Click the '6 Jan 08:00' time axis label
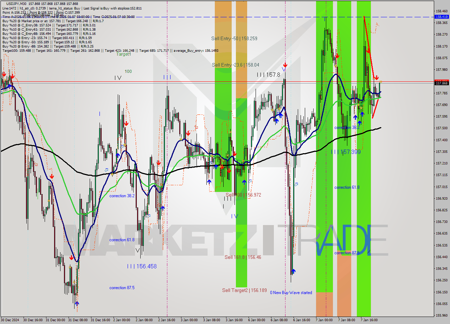450x324 pixels. tap(279, 320)
